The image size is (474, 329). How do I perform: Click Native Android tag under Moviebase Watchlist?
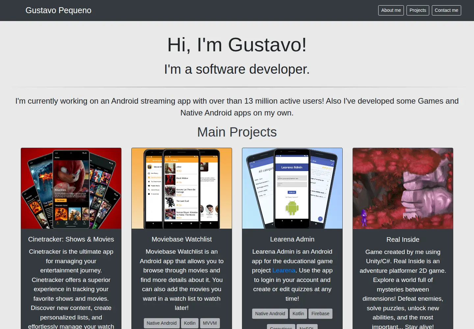162,323
